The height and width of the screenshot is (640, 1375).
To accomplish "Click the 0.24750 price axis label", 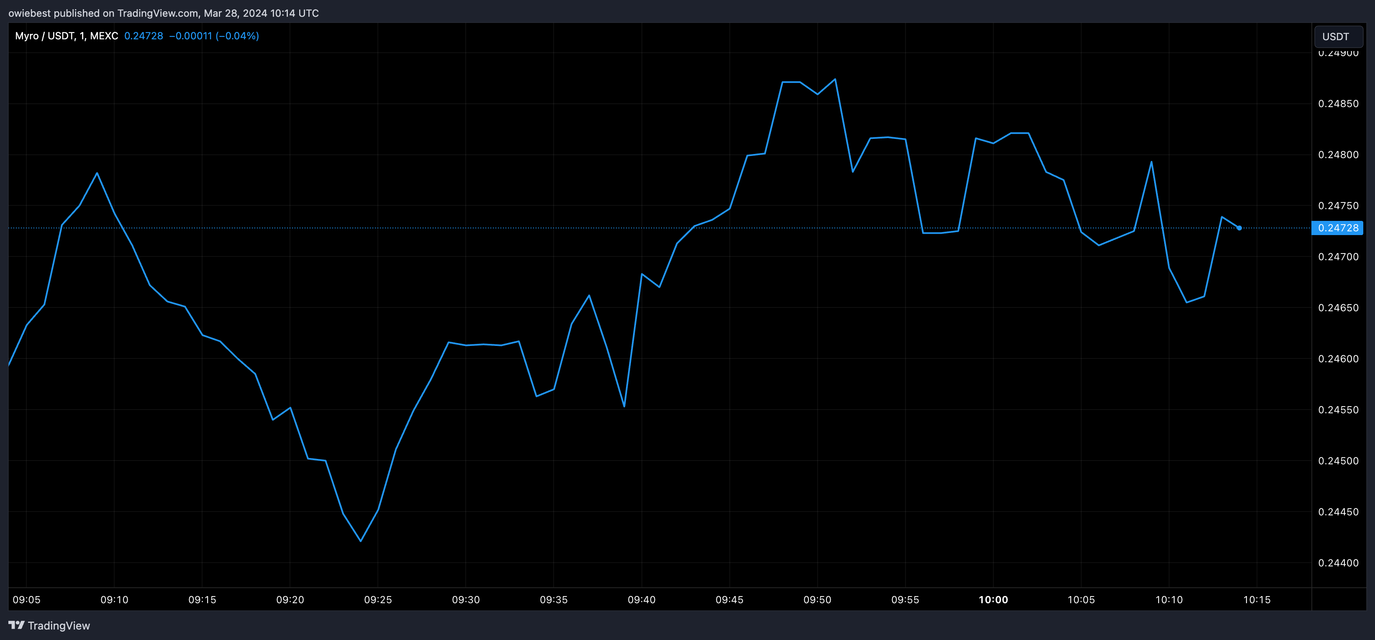I will (1338, 205).
